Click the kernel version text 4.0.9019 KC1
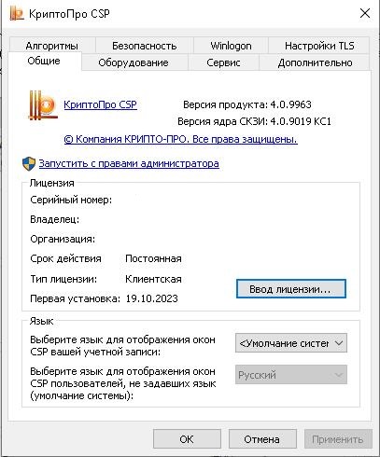Screen dimensions: 380x457 tap(301, 121)
